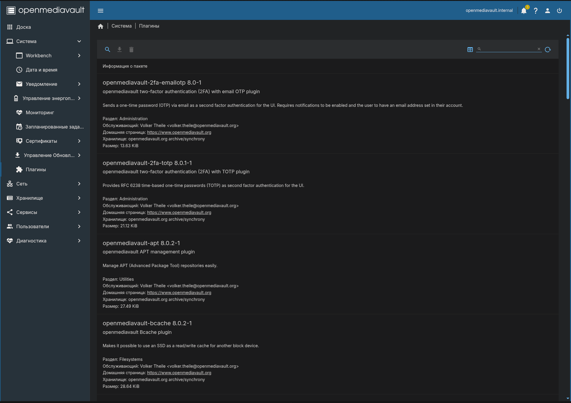The image size is (571, 403).
Task: Select the openmediavault-bcache 8.0.2-1 row
Action: (x=328, y=354)
